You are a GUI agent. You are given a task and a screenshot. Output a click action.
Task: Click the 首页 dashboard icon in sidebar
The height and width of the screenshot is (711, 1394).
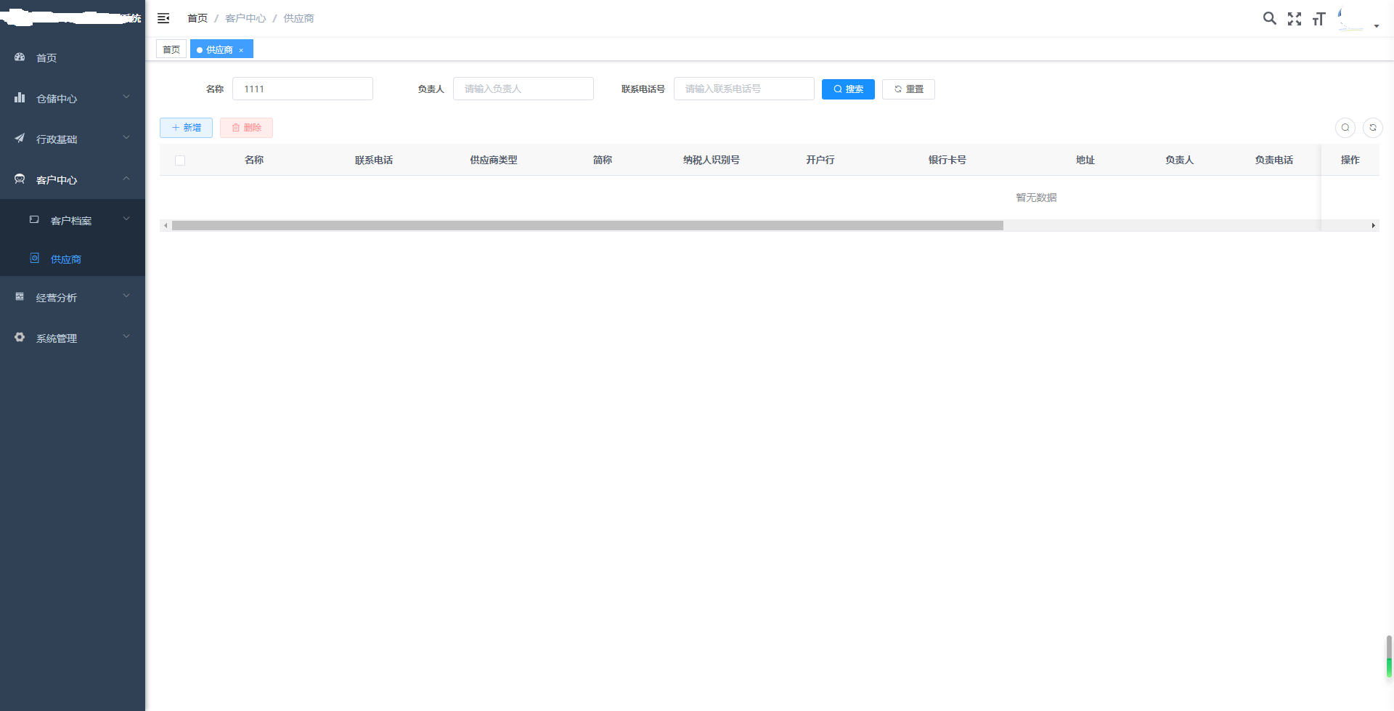(x=20, y=57)
